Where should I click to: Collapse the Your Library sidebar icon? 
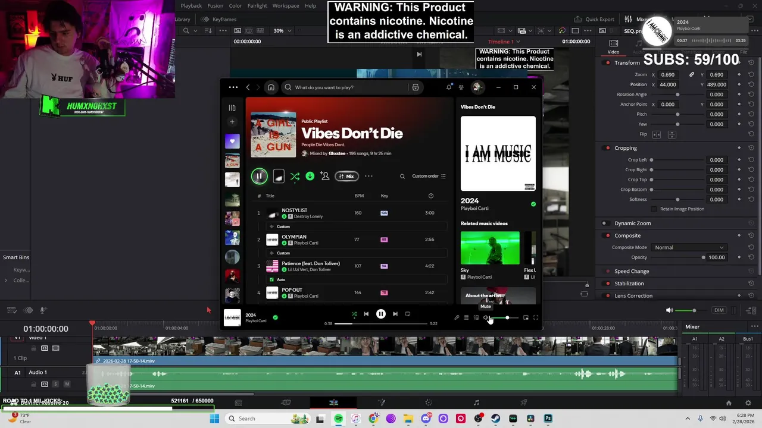tap(232, 108)
